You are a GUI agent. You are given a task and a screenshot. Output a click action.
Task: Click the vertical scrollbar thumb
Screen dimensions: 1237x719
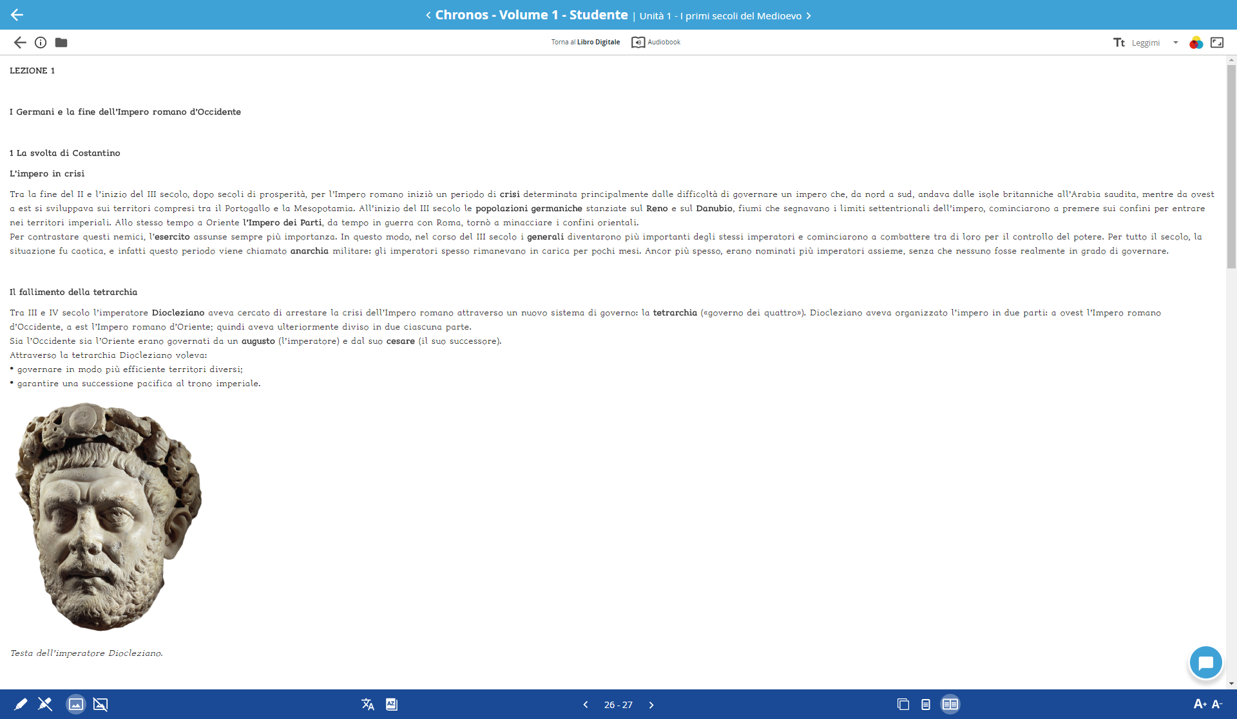(x=1231, y=166)
